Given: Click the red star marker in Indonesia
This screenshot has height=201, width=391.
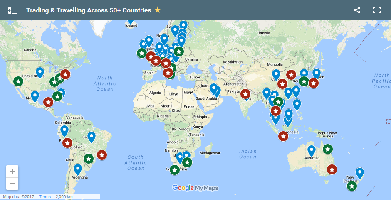Looking at the screenshot, I should coord(283,136).
